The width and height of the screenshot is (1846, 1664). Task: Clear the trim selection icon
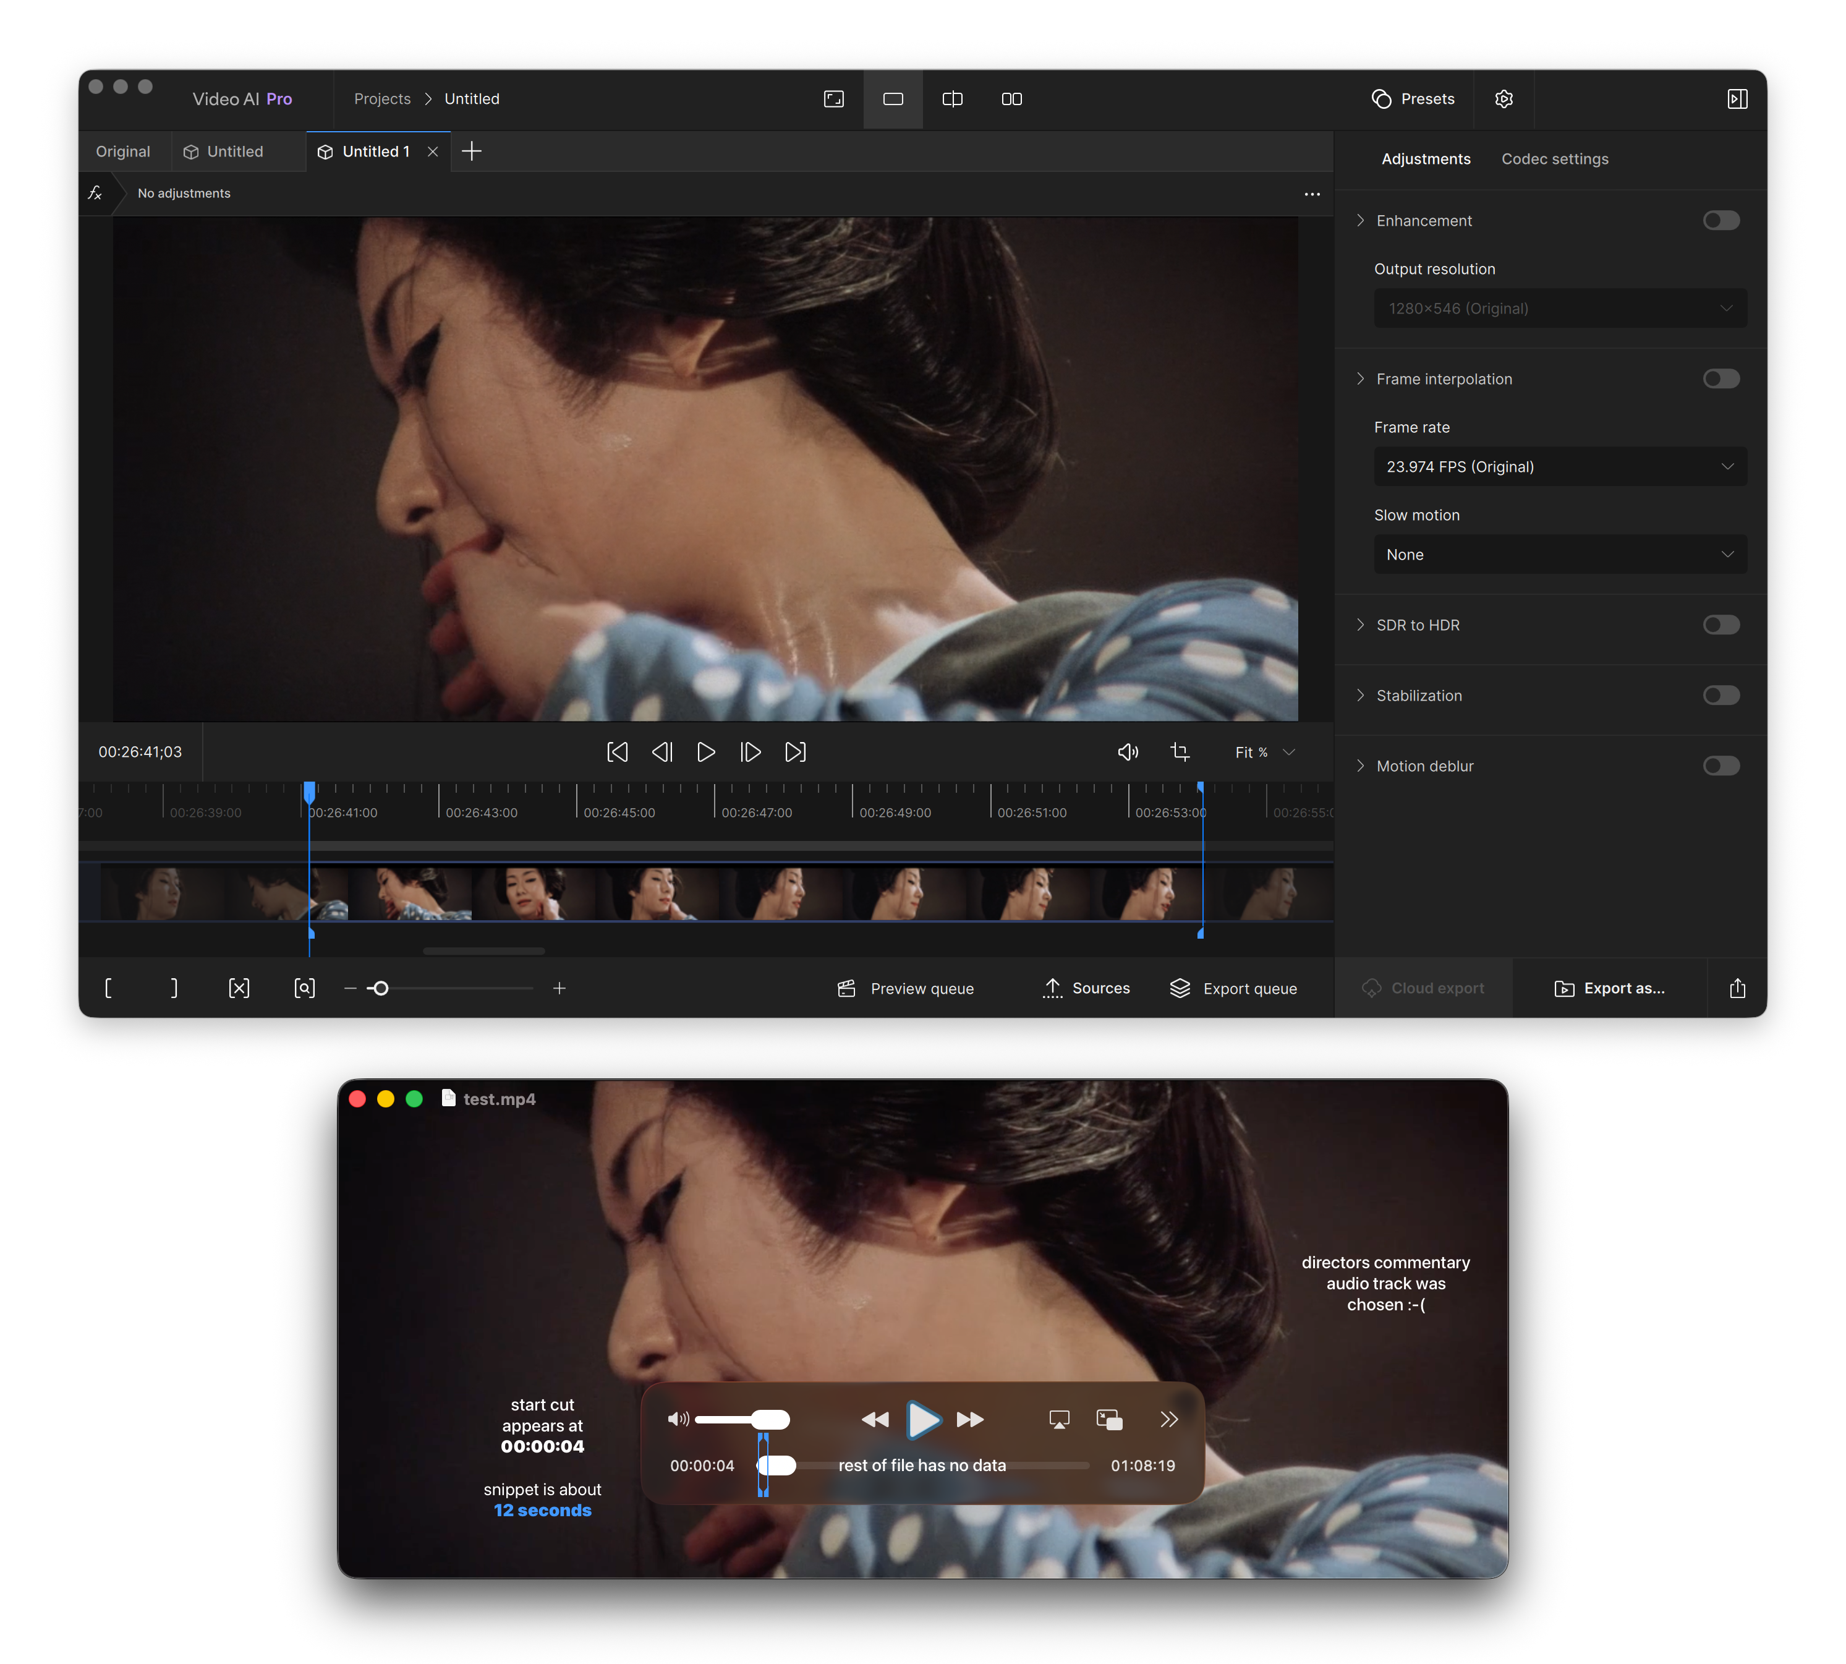coord(239,988)
